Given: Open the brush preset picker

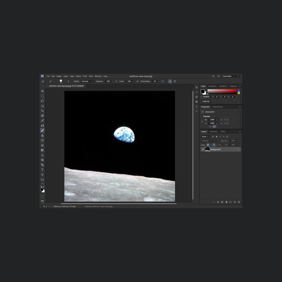Looking at the screenshot, I should pos(61,81).
